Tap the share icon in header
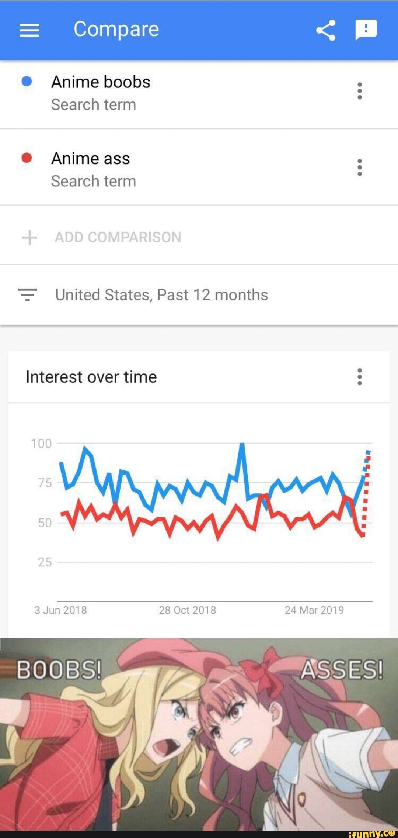This screenshot has height=838, width=398. coord(326,30)
